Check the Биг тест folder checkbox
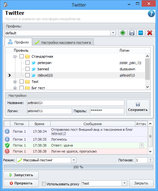158x191 pixels. coord(21,88)
